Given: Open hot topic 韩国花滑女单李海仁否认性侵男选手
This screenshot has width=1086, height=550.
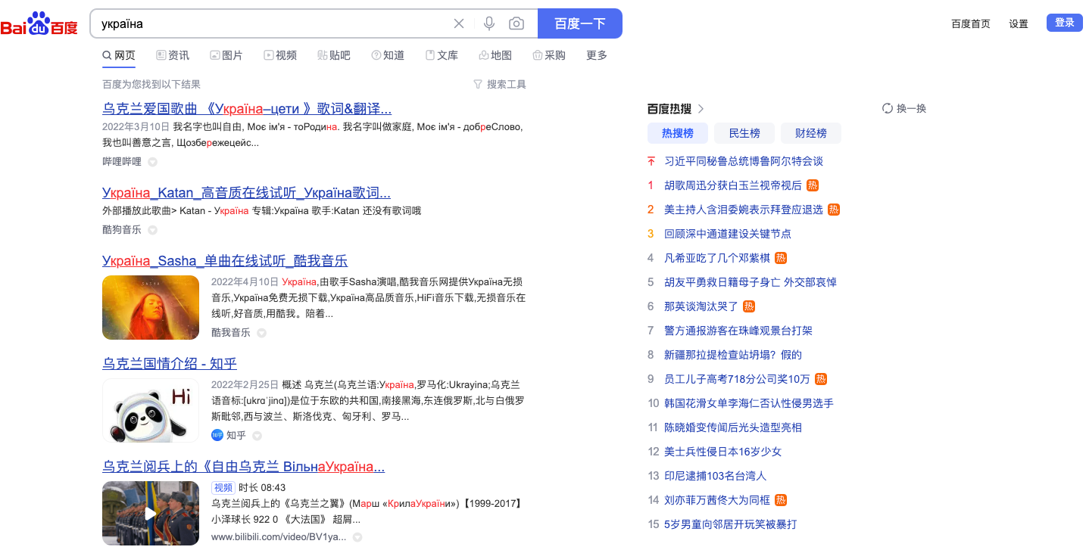Looking at the screenshot, I should 749,403.
